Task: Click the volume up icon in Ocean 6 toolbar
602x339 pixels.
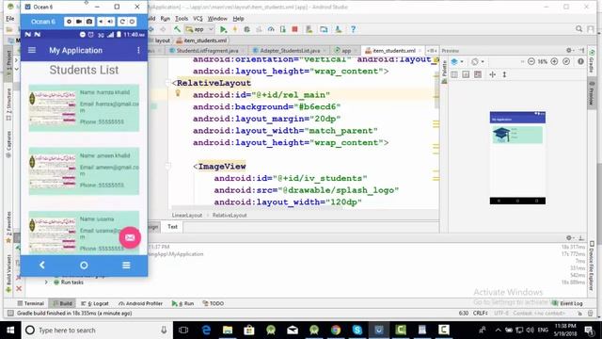Action: (x=111, y=22)
